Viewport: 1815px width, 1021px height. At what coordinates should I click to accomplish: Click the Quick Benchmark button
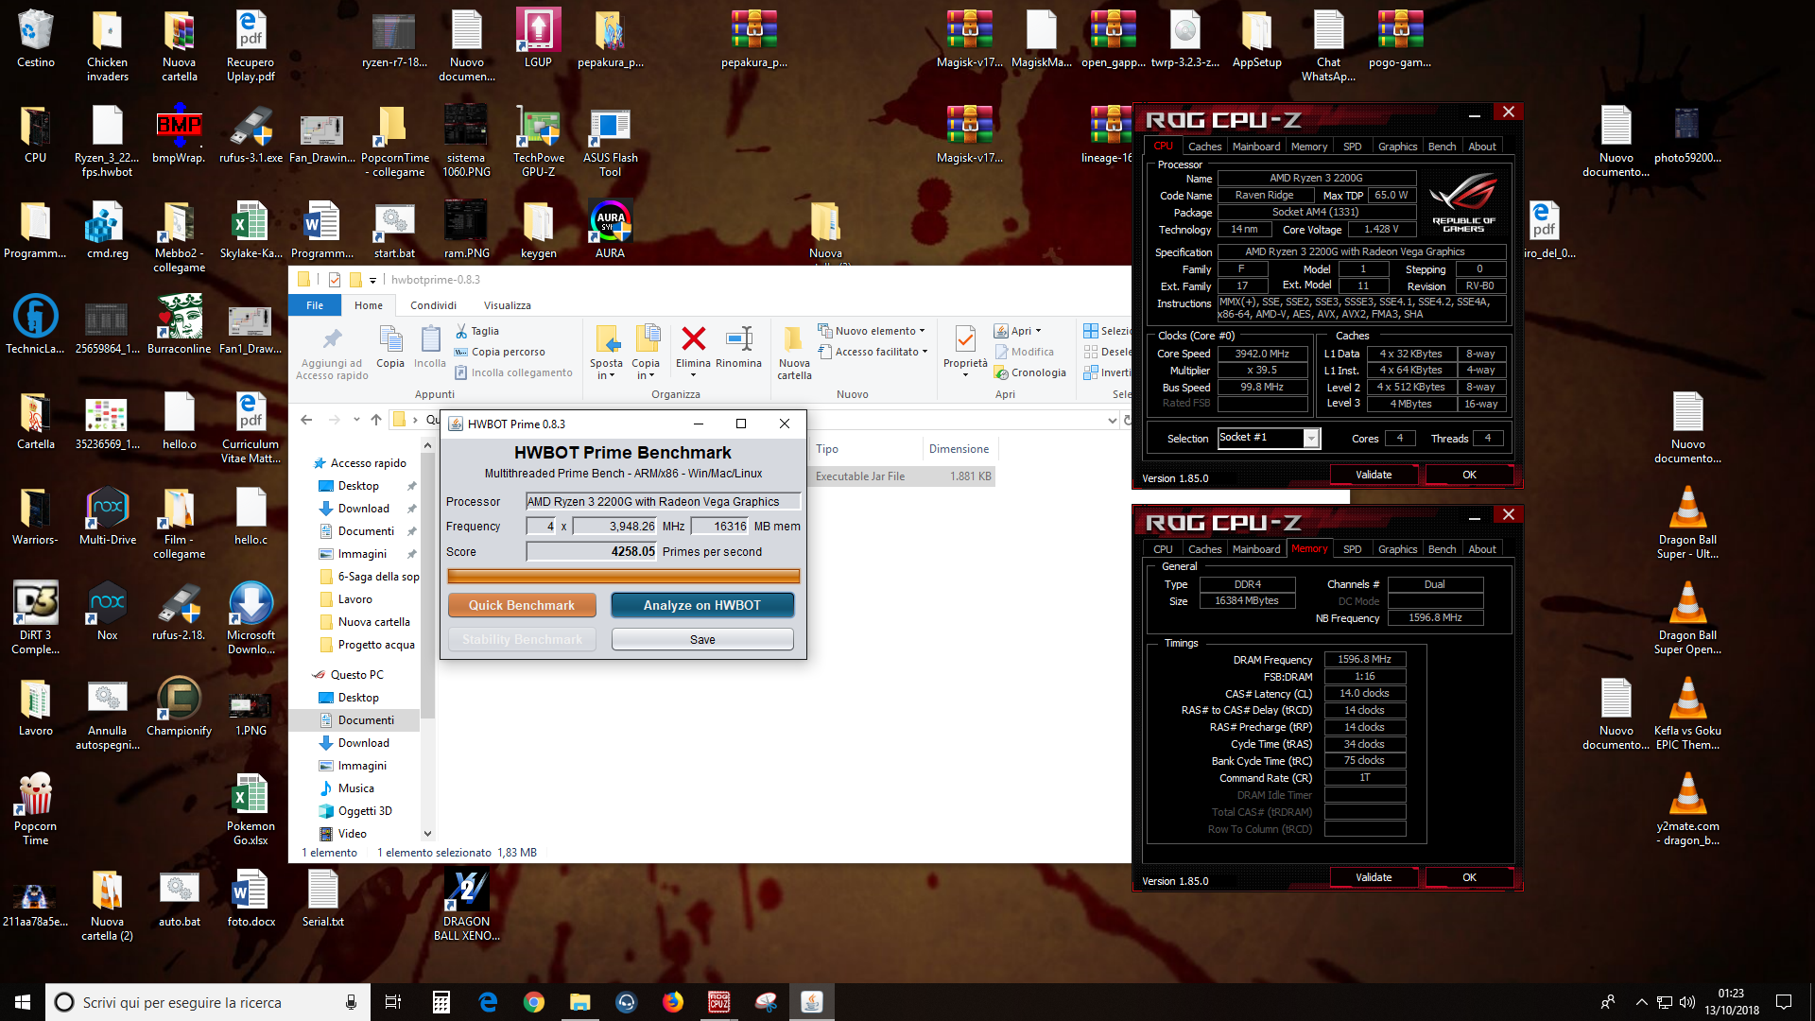coord(522,605)
